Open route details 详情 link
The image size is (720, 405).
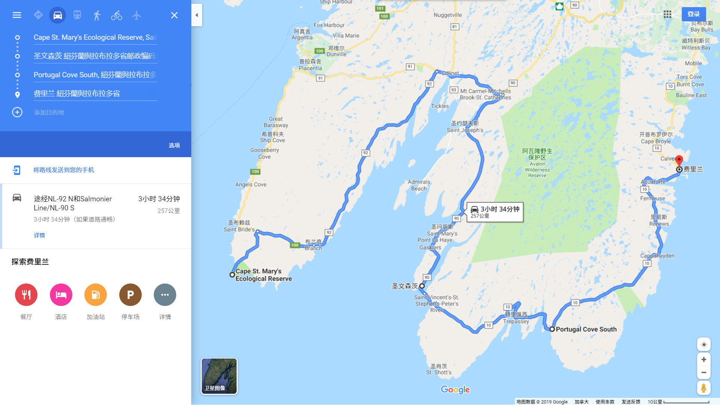pyautogui.click(x=39, y=235)
